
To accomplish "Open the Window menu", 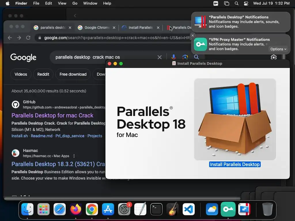I will 90,3.
